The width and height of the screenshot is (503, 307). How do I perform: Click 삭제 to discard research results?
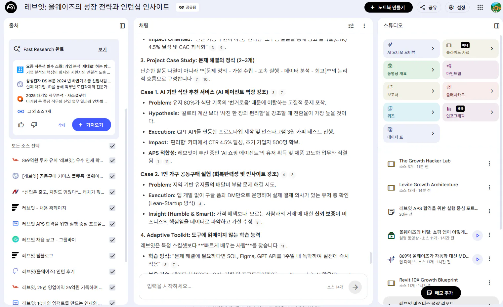tap(62, 125)
